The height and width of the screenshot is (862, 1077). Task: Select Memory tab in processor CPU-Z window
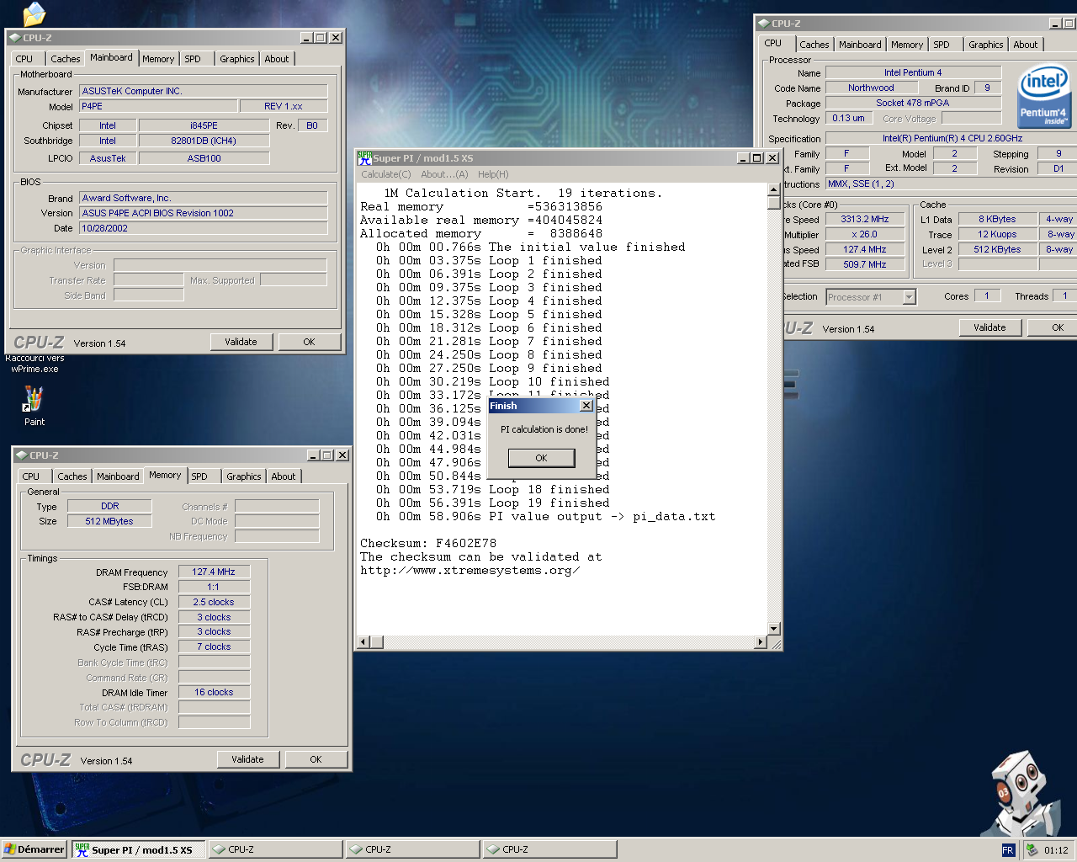907,45
